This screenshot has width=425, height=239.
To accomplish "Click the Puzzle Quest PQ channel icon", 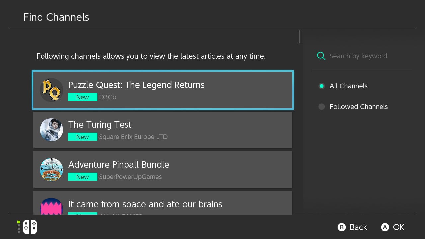I will point(51,90).
